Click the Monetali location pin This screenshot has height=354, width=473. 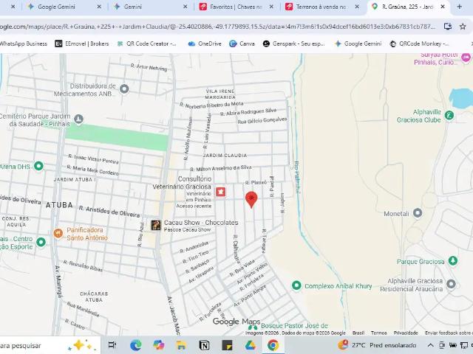[418, 213]
